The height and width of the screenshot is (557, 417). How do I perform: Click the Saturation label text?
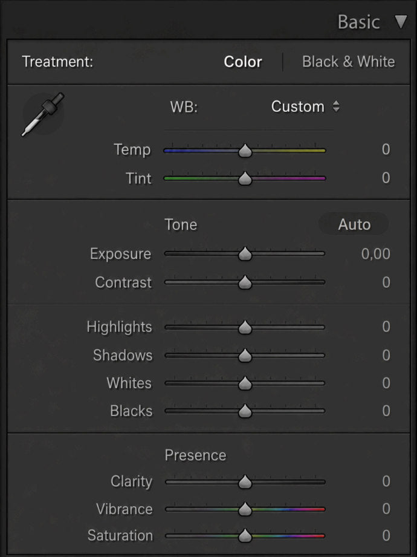120,536
